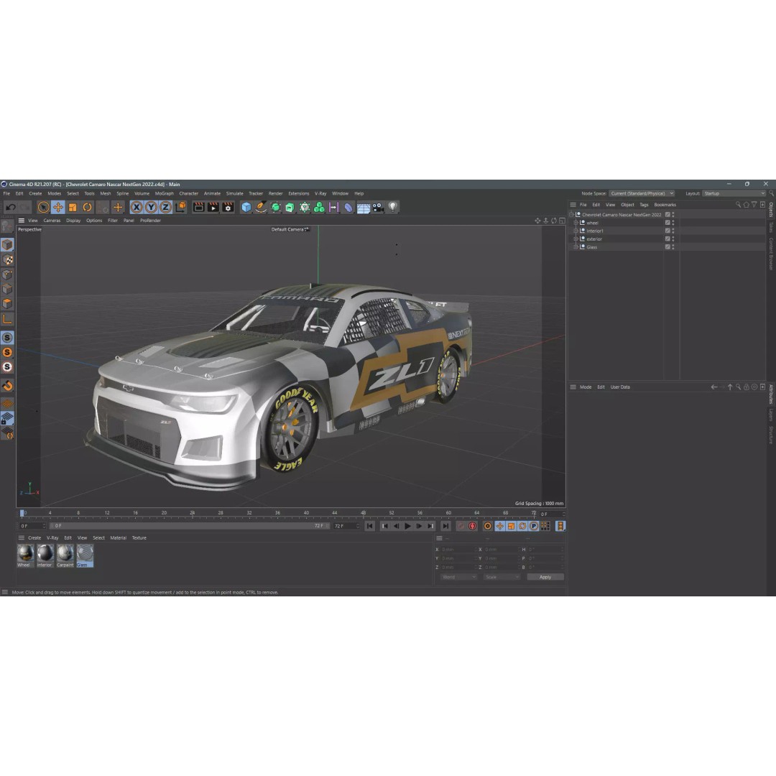This screenshot has width=776, height=776.
Task: Add a Light bulb object
Action: (x=392, y=208)
